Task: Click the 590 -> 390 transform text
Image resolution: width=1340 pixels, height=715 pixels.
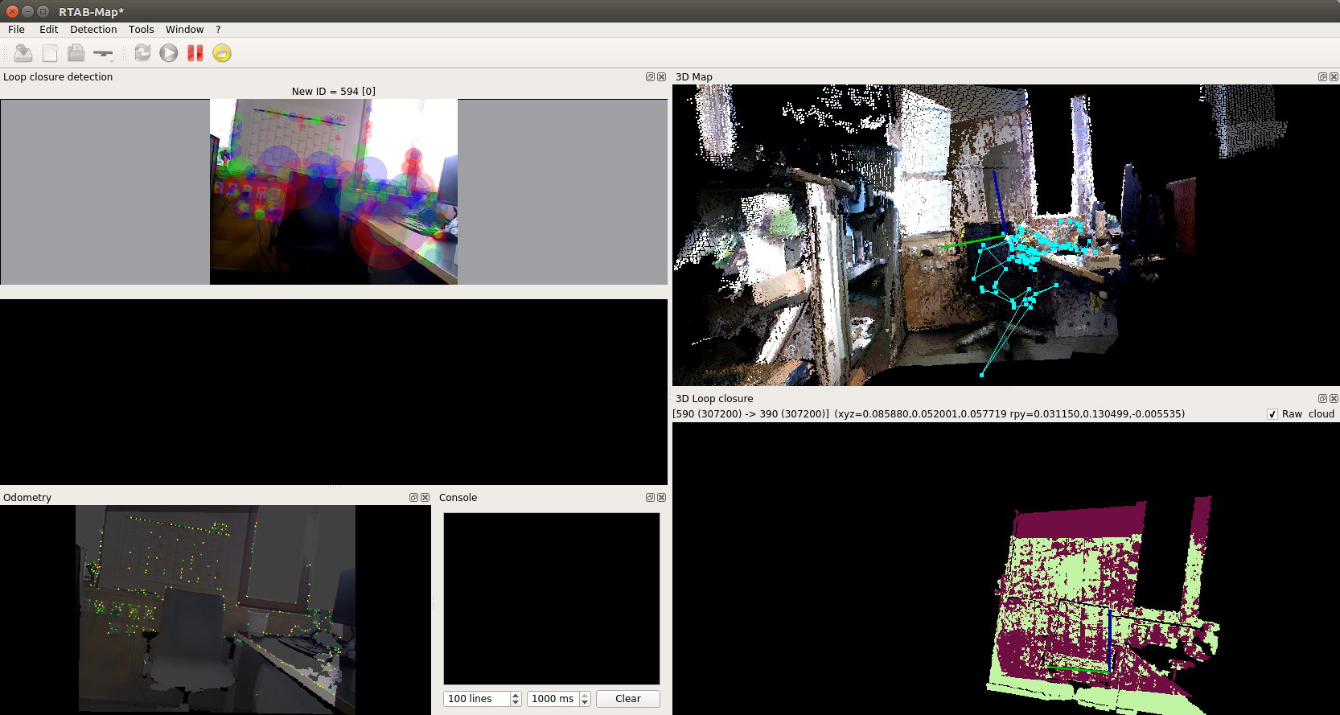Action: coord(928,414)
